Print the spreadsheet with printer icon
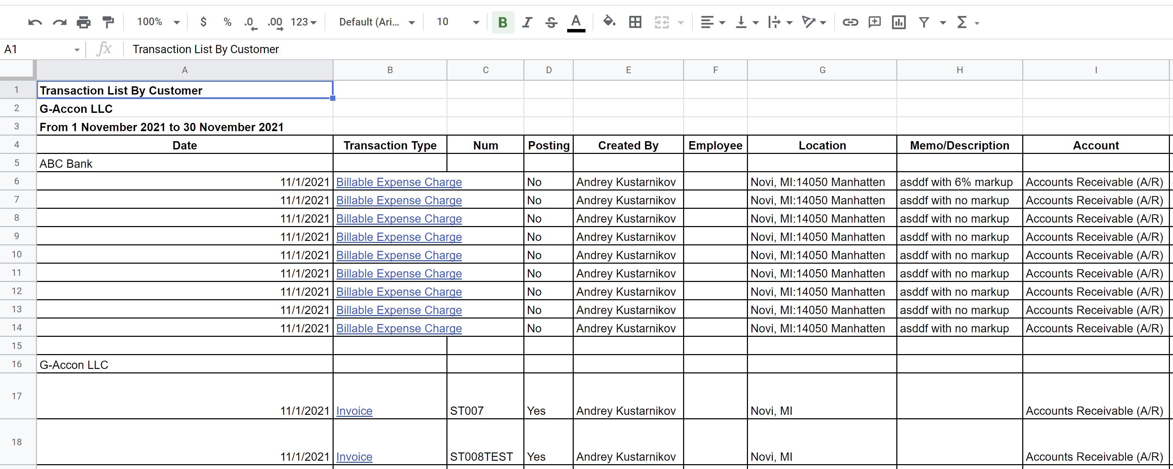This screenshot has height=469, width=1173. pyautogui.click(x=84, y=22)
